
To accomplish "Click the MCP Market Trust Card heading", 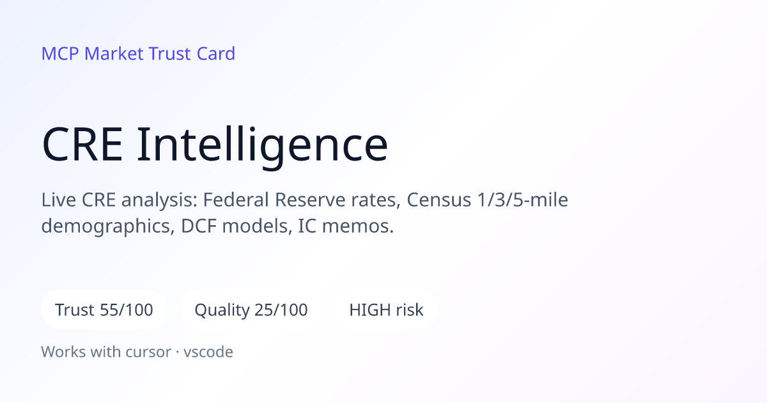I will click(138, 54).
